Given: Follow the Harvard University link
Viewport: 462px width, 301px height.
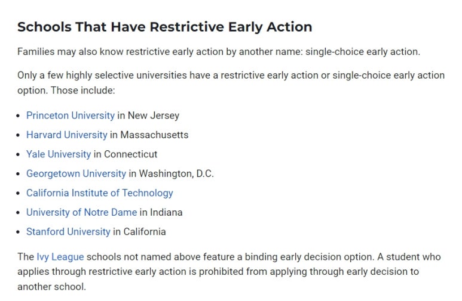Looking at the screenshot, I should pos(67,135).
